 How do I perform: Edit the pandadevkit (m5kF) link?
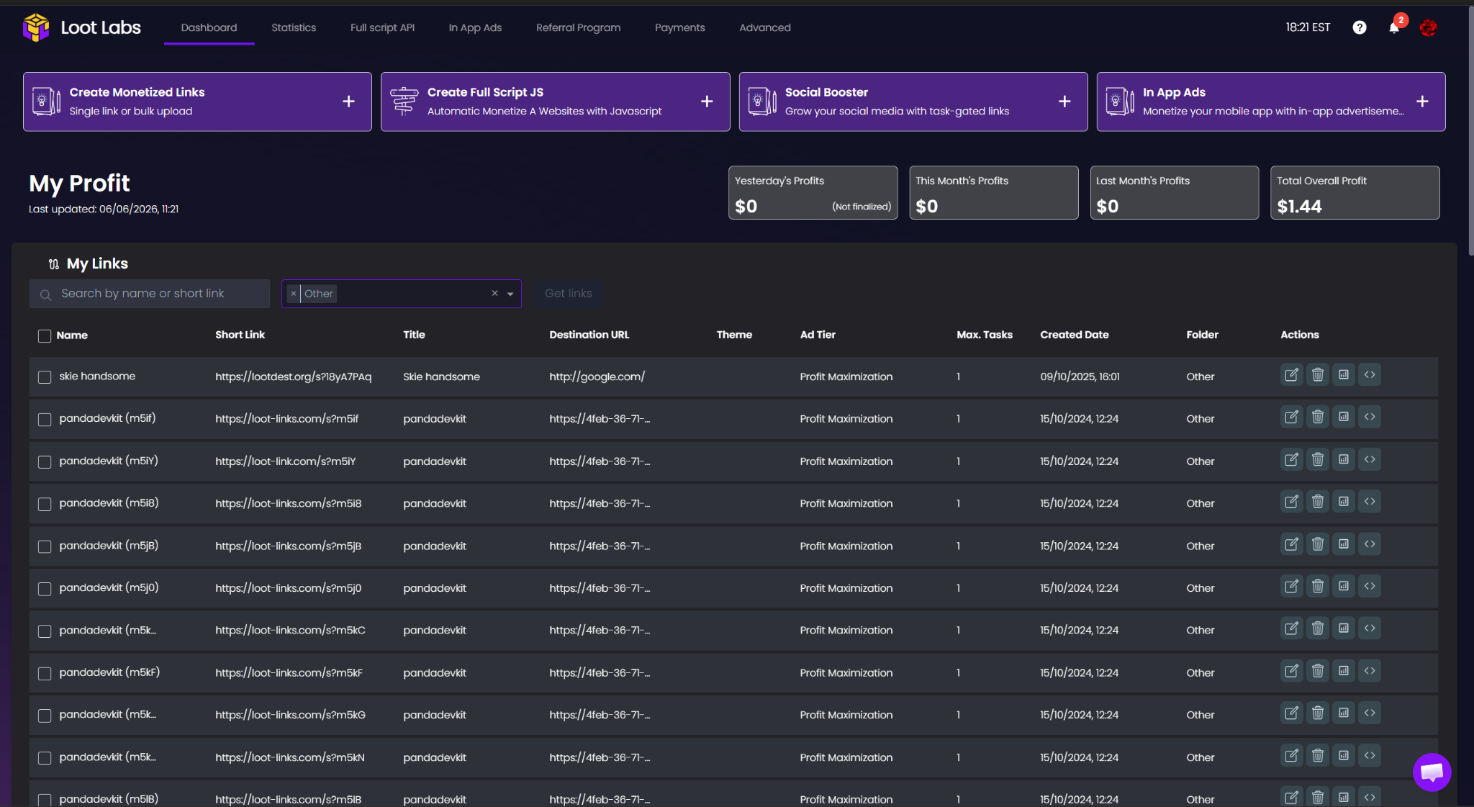pos(1291,672)
